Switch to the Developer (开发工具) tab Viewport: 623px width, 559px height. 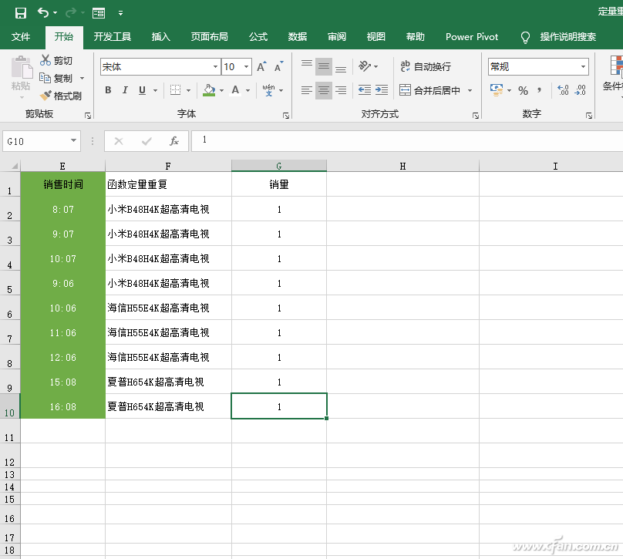112,37
